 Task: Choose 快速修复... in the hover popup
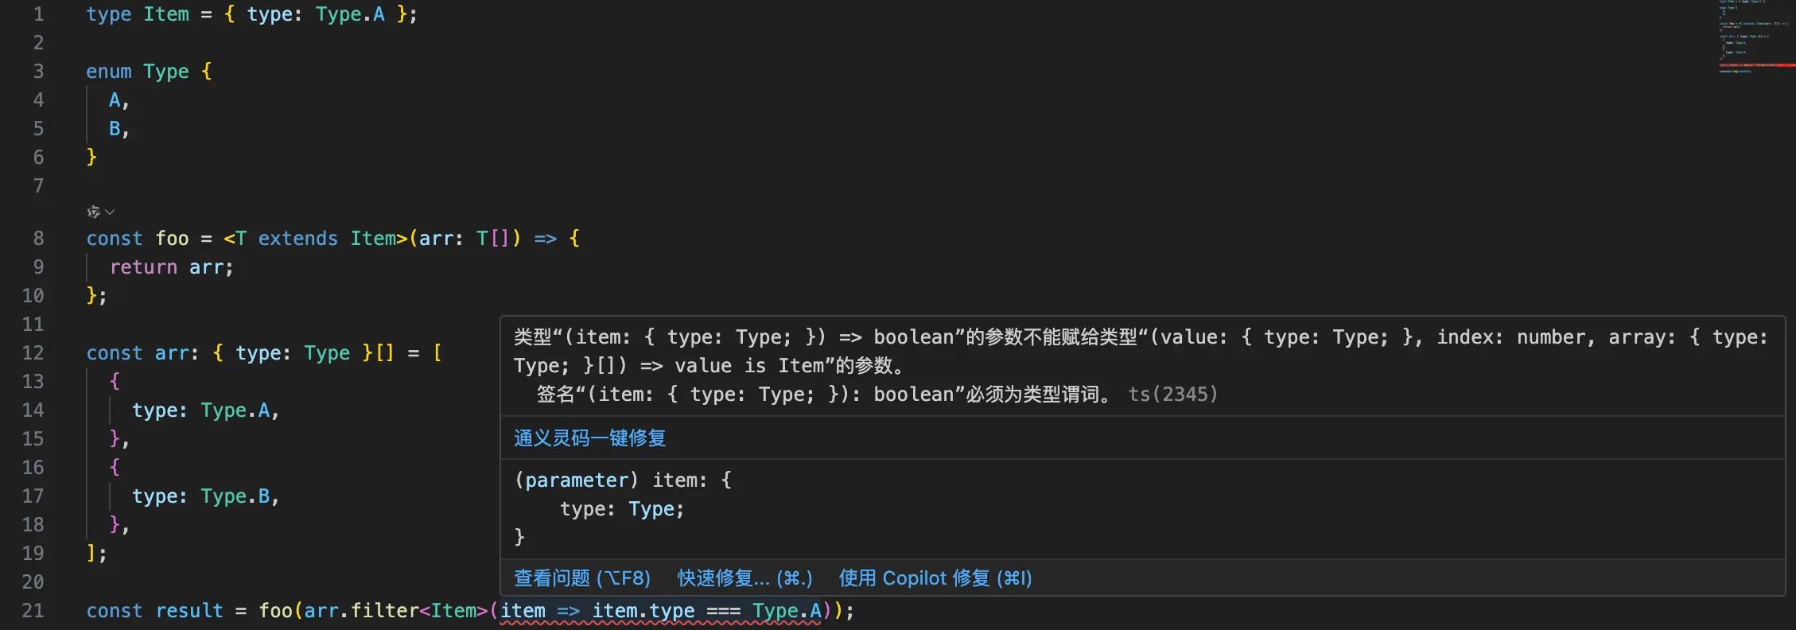pyautogui.click(x=744, y=578)
